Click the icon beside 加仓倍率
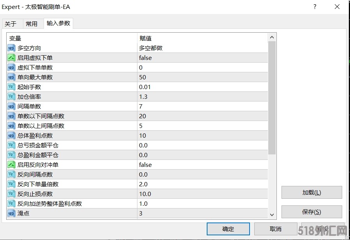 pyautogui.click(x=11, y=96)
